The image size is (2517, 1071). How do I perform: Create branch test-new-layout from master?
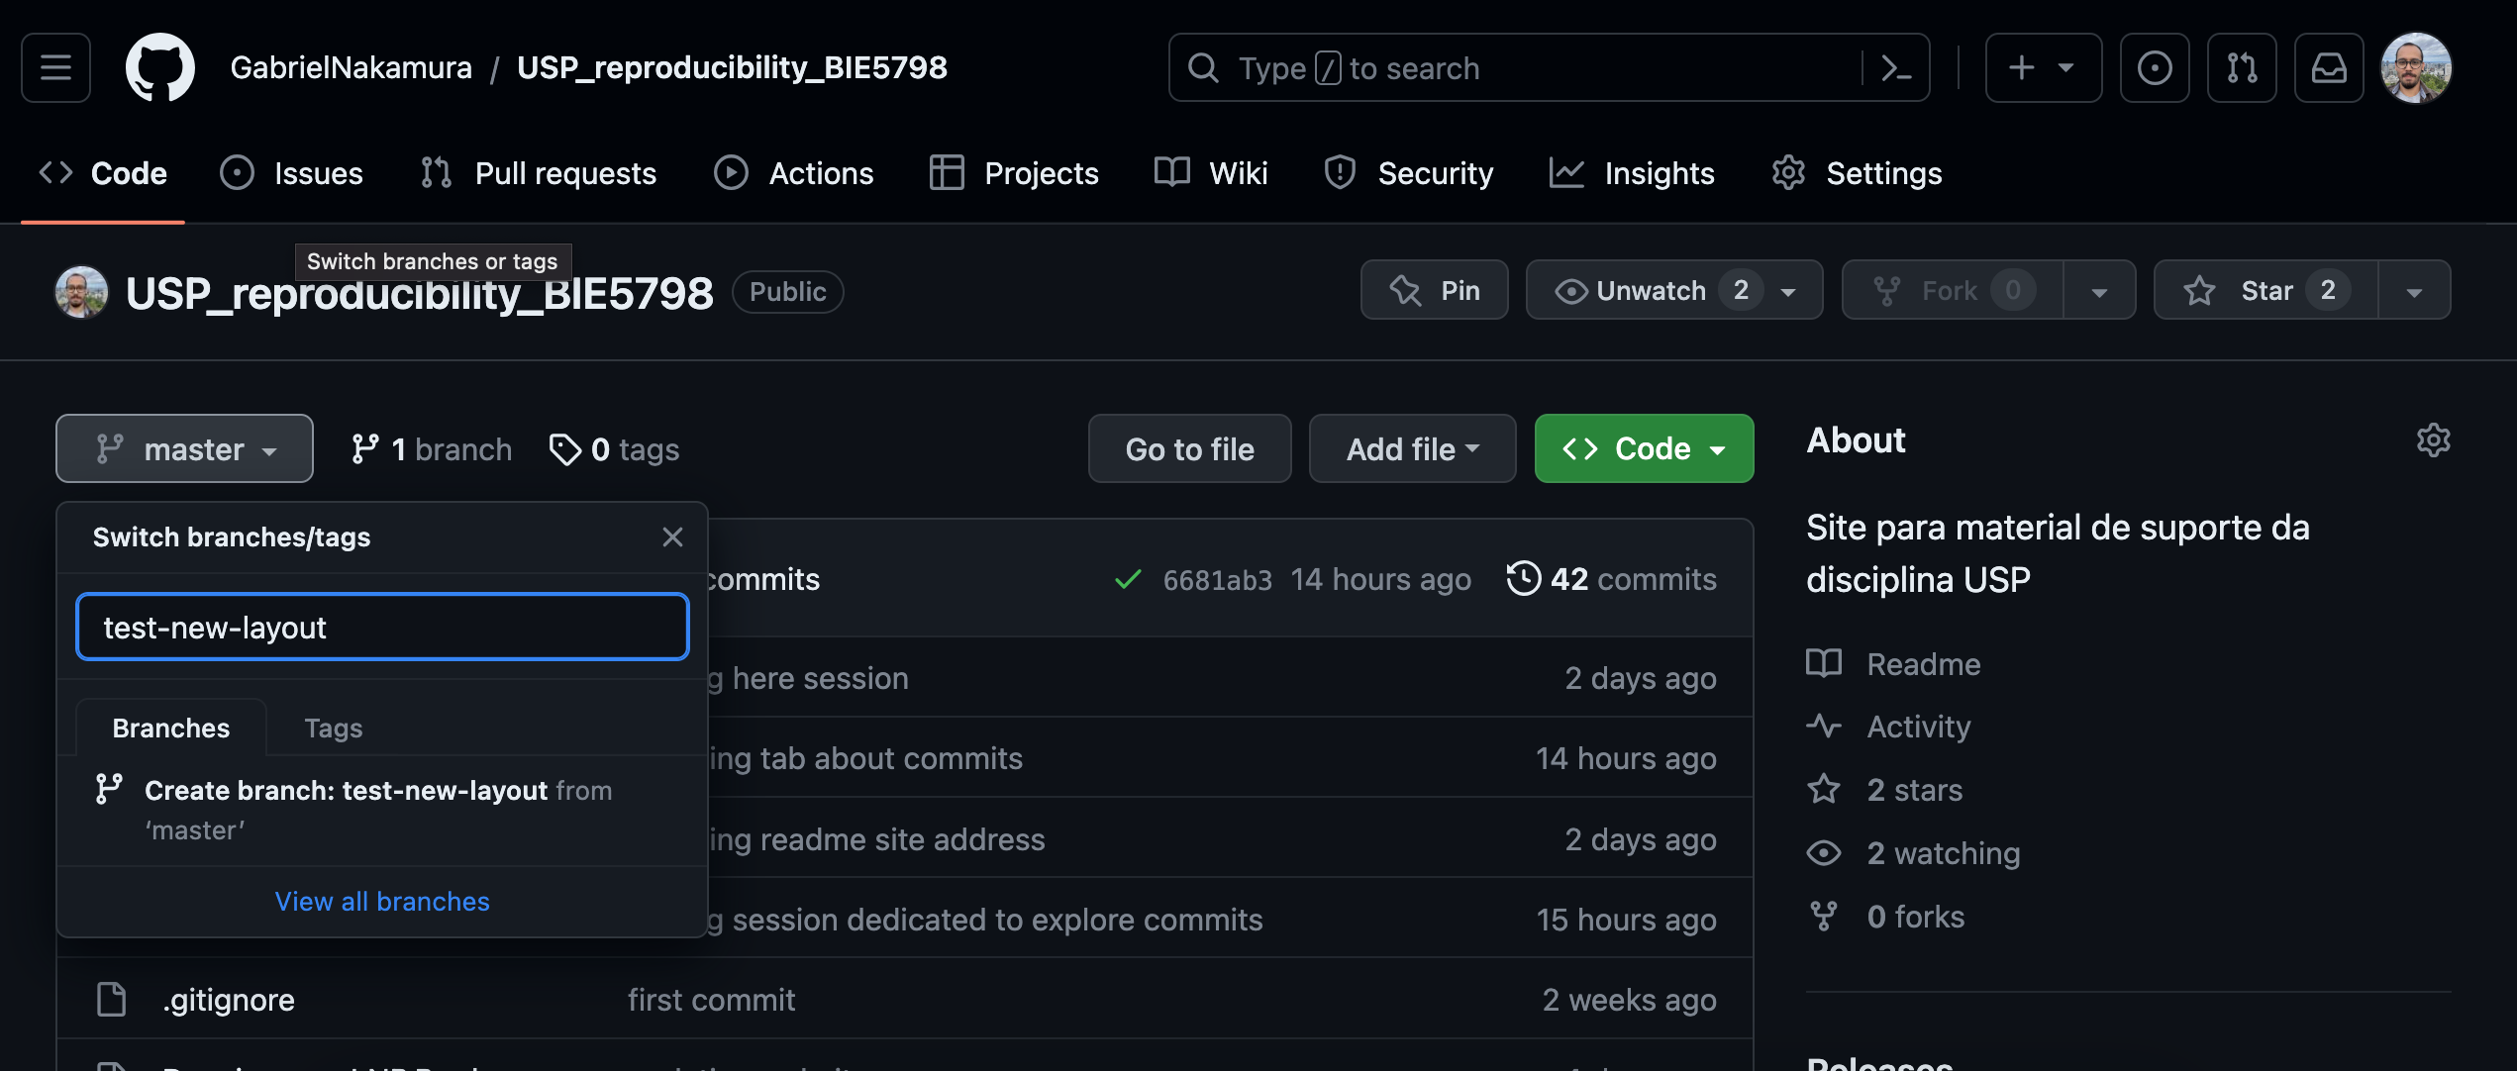382,810
